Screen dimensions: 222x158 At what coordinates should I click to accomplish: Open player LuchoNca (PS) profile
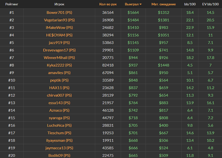59,125
